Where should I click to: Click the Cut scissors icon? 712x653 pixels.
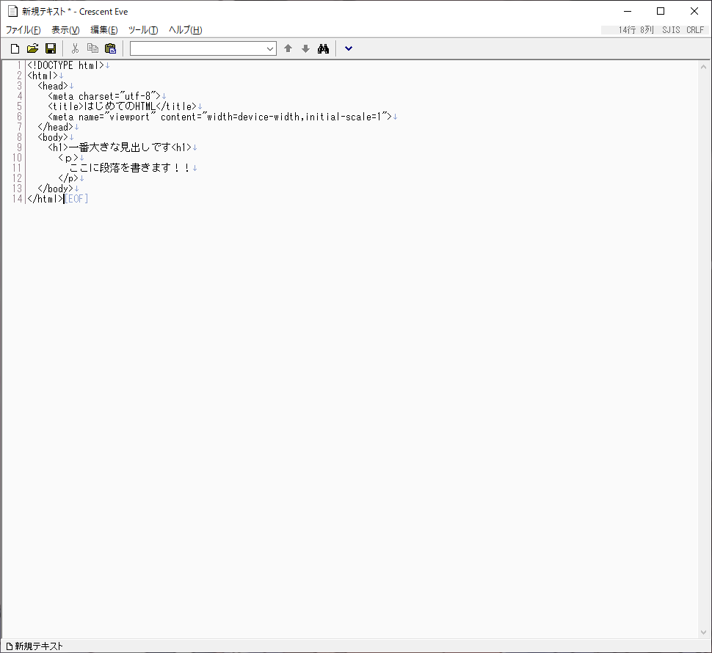click(x=75, y=48)
